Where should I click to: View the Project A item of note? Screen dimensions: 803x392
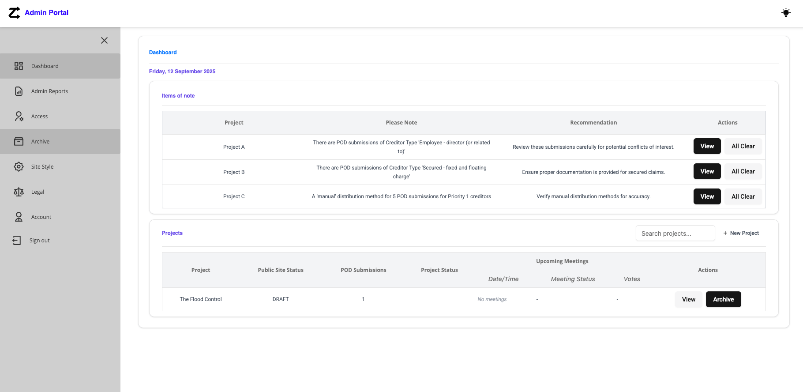point(707,146)
